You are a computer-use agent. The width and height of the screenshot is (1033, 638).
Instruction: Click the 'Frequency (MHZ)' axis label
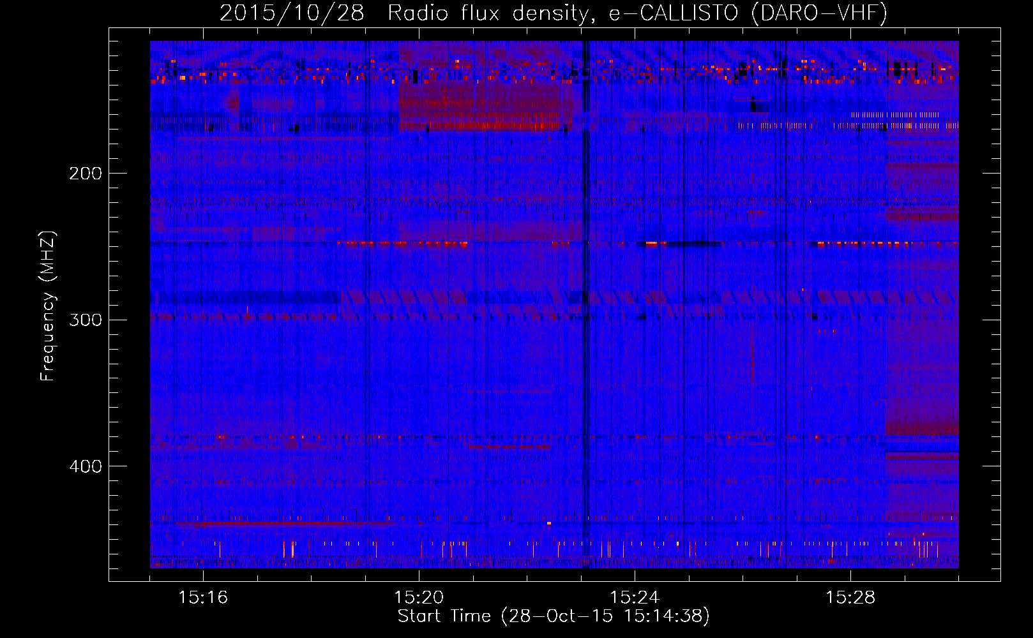tap(48, 306)
